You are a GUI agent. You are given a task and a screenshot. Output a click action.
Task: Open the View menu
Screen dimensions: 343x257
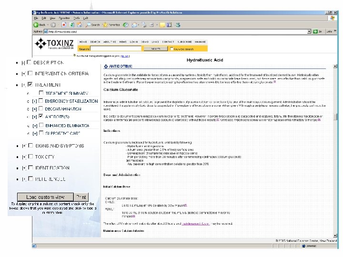pyautogui.click(x=52, y=19)
